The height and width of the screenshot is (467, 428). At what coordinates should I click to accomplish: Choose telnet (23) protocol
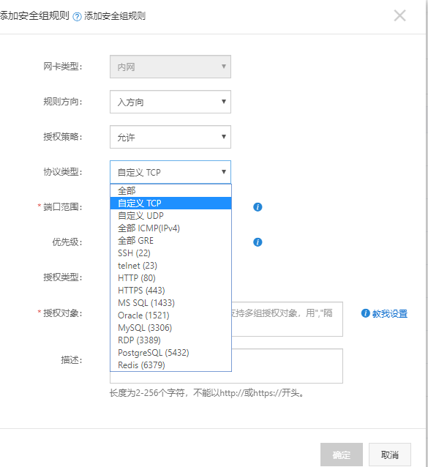[171, 266]
